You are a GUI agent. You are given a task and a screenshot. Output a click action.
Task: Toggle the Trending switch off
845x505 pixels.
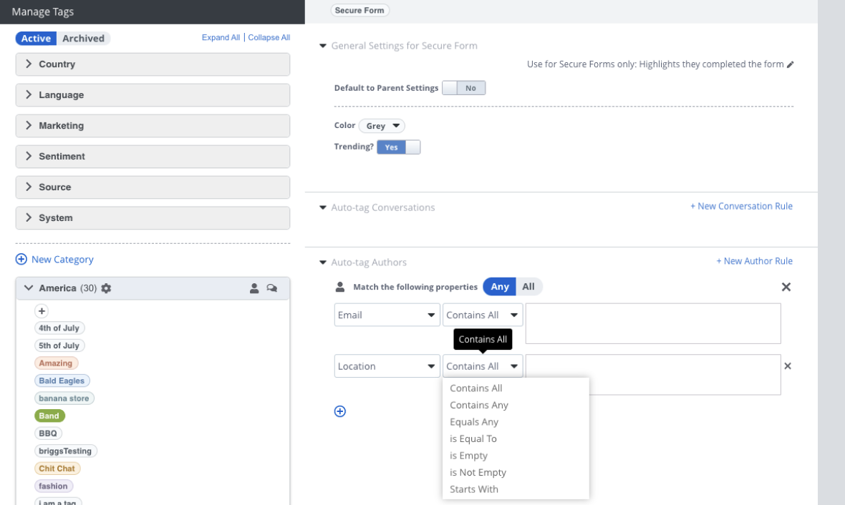tap(399, 147)
